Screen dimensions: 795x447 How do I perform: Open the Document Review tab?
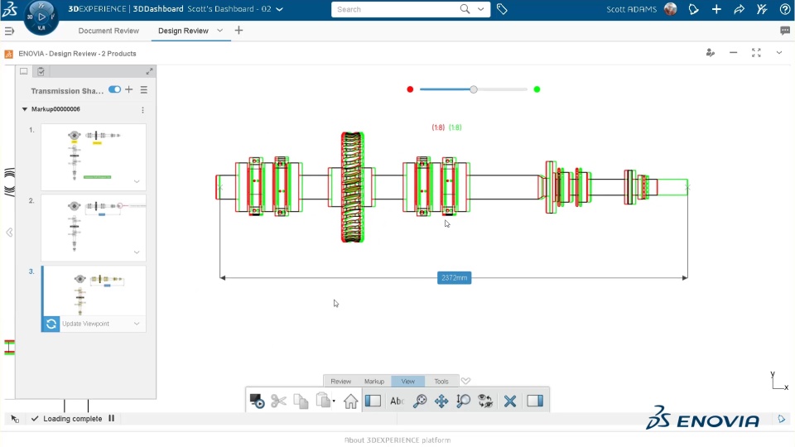pyautogui.click(x=108, y=31)
